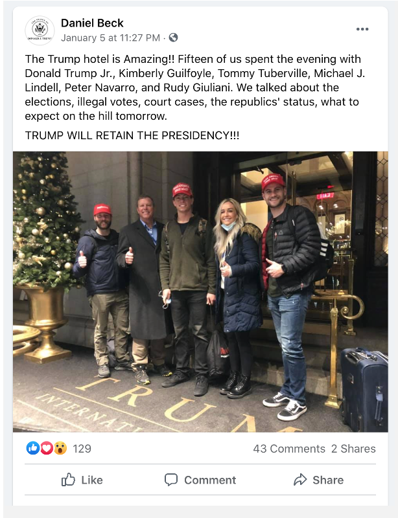
Task: View the 43 Comments link
Action: tap(289, 449)
